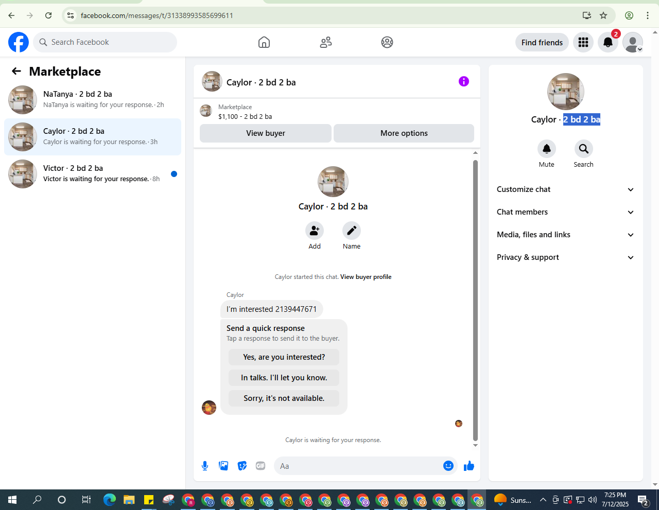This screenshot has width=659, height=510.
Task: Click Caylor's large profile picture in right panel
Action: click(565, 92)
